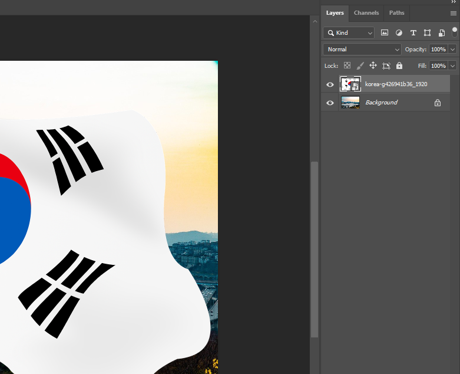This screenshot has width=460, height=374.
Task: Expand the Fill slider arrow
Action: click(x=453, y=66)
